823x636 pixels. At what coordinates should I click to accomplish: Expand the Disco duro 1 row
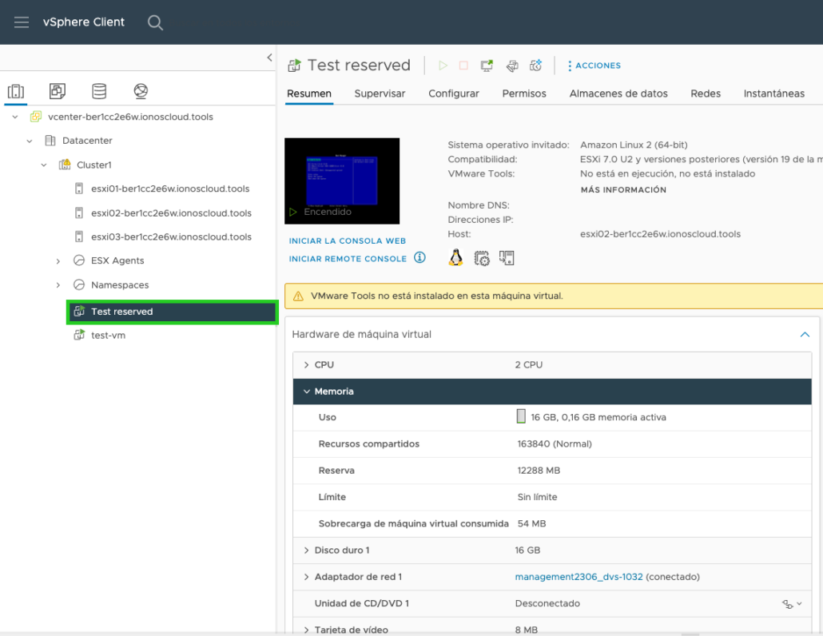coord(307,550)
